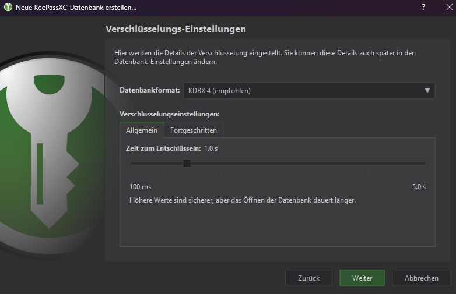Click the window title Neue KeePassXC-Datenbank erstellen
Image resolution: width=456 pixels, height=294 pixels.
(x=76, y=7)
